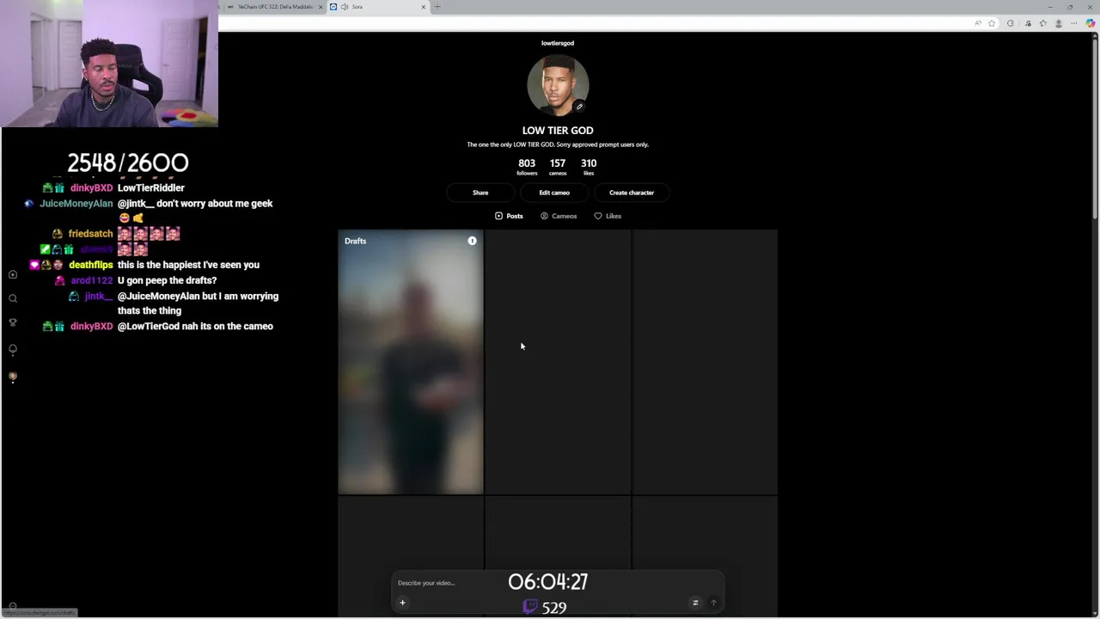View the 157 cameos count
1100x619 pixels.
pyautogui.click(x=558, y=167)
